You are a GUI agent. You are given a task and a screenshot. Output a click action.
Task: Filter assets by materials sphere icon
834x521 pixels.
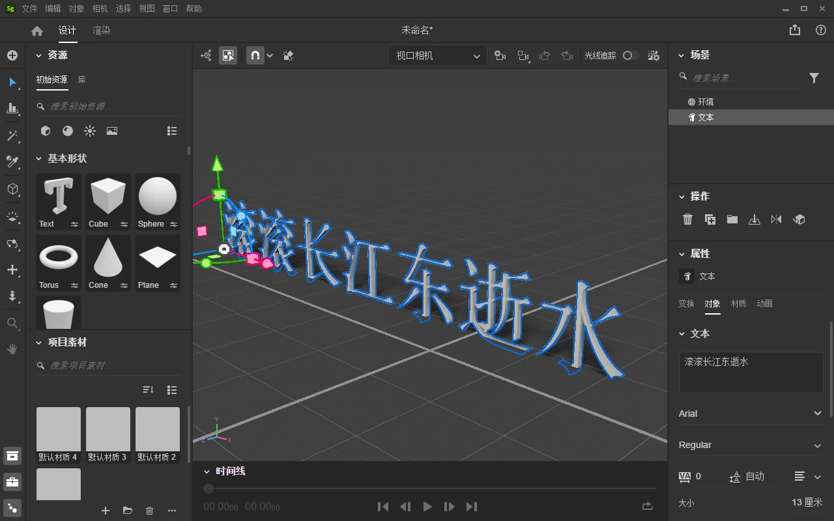68,131
